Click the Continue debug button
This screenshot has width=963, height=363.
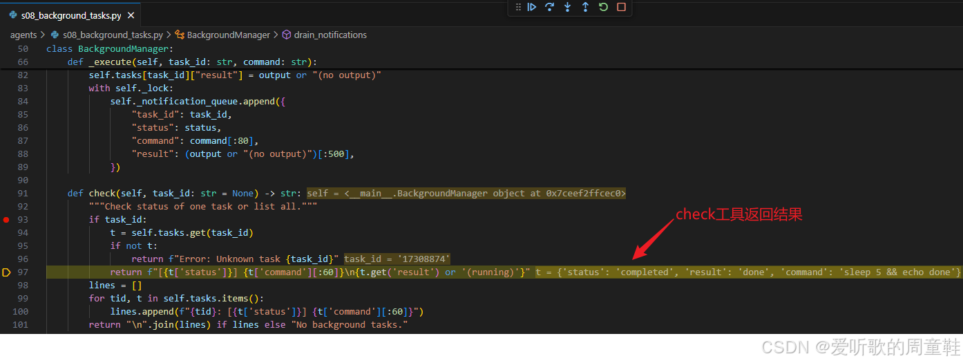(x=532, y=7)
